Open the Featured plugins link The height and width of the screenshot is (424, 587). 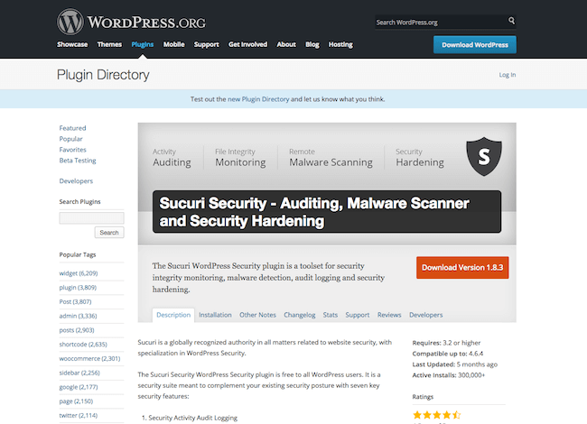point(72,128)
